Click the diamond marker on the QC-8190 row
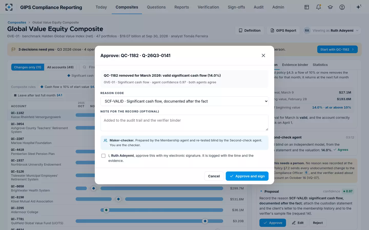 [x=118, y=199]
